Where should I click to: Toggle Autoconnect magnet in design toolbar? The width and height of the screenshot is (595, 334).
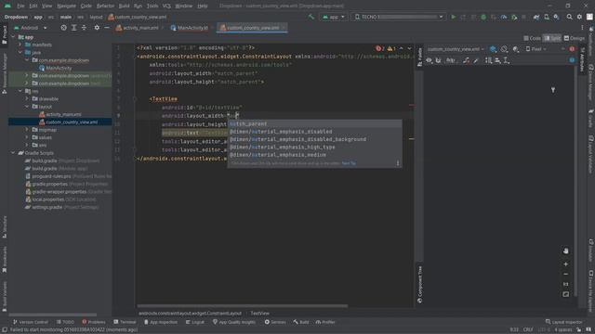coord(438,60)
